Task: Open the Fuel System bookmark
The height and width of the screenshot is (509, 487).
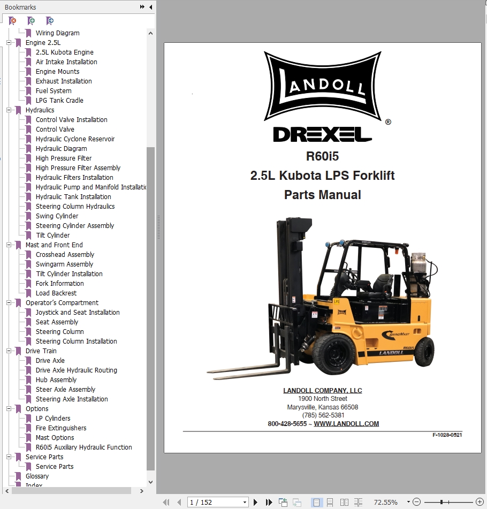Action: 54,91
